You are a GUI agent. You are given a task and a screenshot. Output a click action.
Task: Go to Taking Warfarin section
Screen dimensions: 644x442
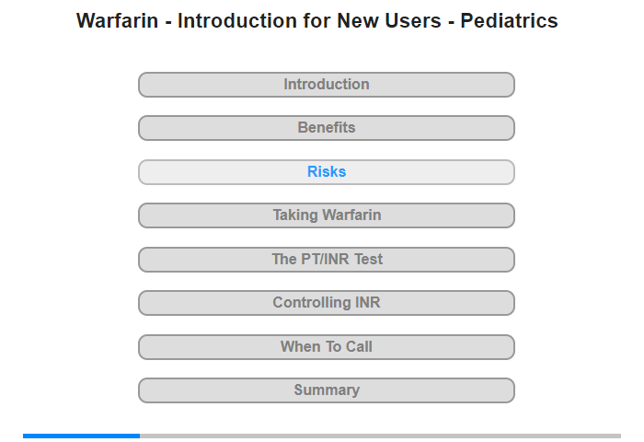tap(326, 215)
